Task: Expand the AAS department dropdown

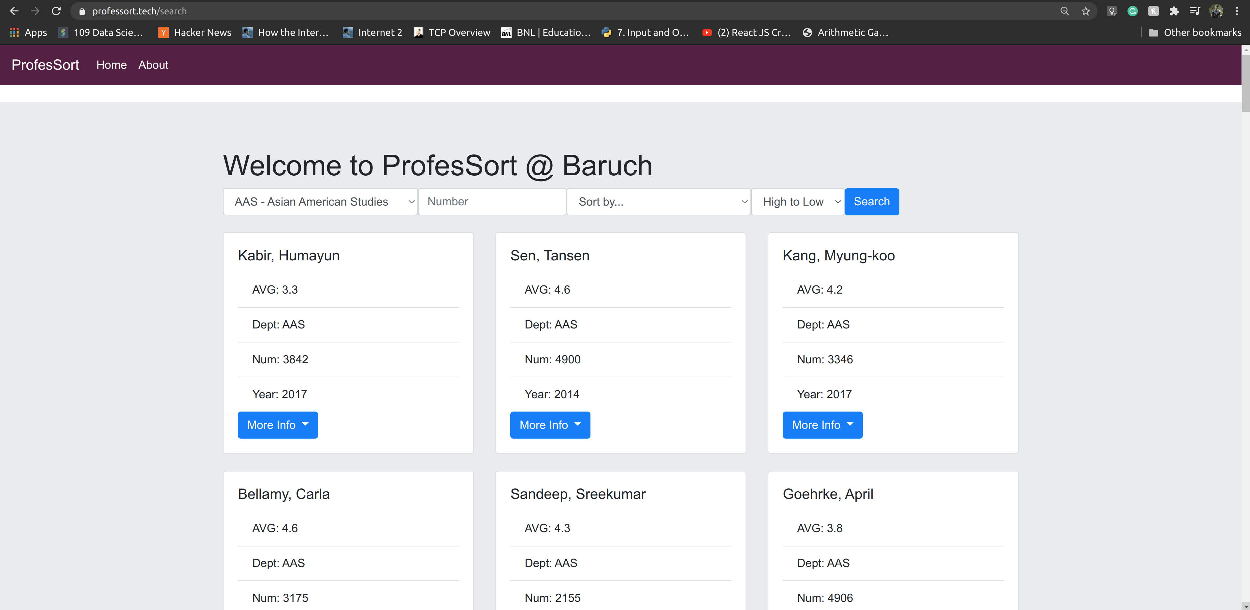Action: tap(320, 202)
